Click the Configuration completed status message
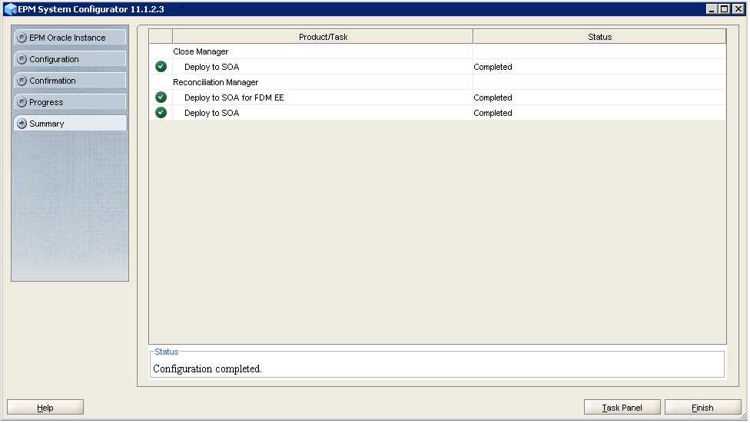750x423 pixels. click(207, 368)
